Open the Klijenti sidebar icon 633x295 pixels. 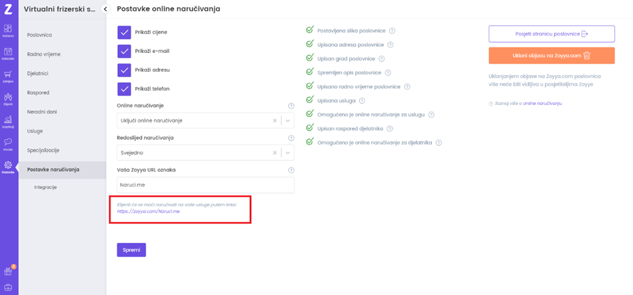click(9, 98)
